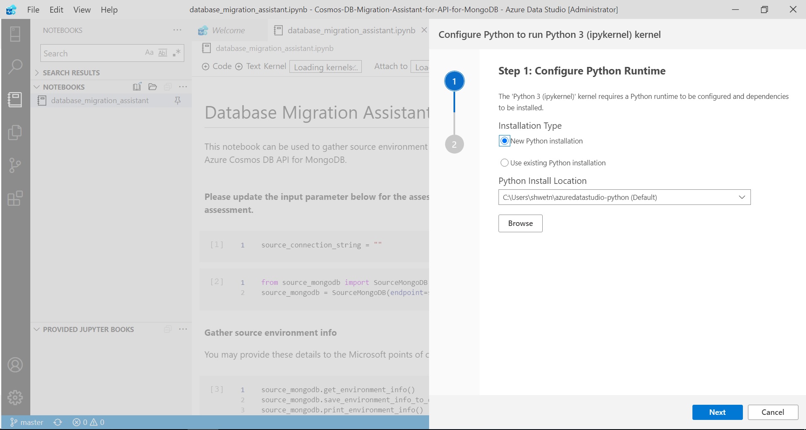The image size is (806, 430).
Task: Open the Attach to dropdown
Action: pos(420,67)
